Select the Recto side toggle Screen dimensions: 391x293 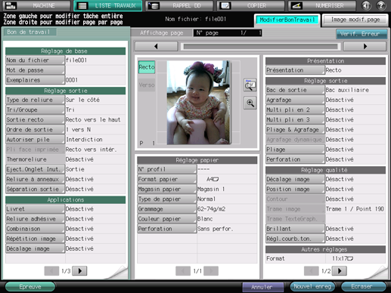147,67
